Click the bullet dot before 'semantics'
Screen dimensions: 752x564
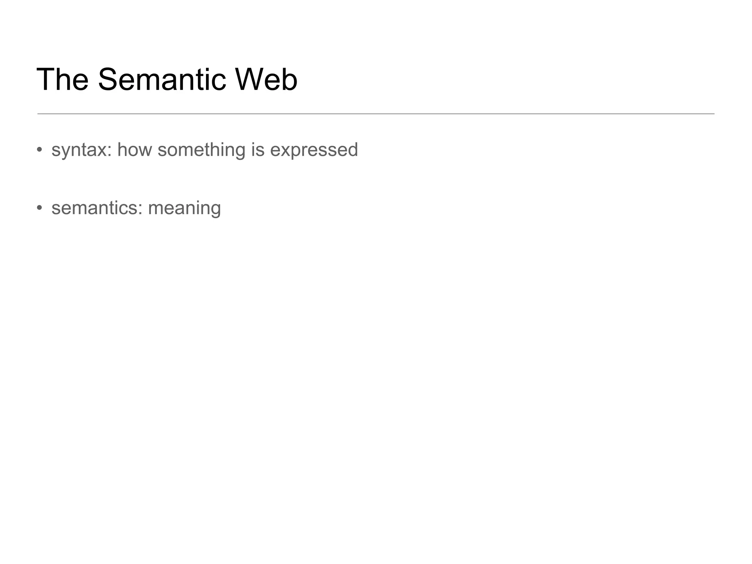point(40,208)
